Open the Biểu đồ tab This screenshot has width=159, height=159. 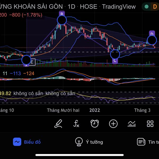tap(27, 142)
